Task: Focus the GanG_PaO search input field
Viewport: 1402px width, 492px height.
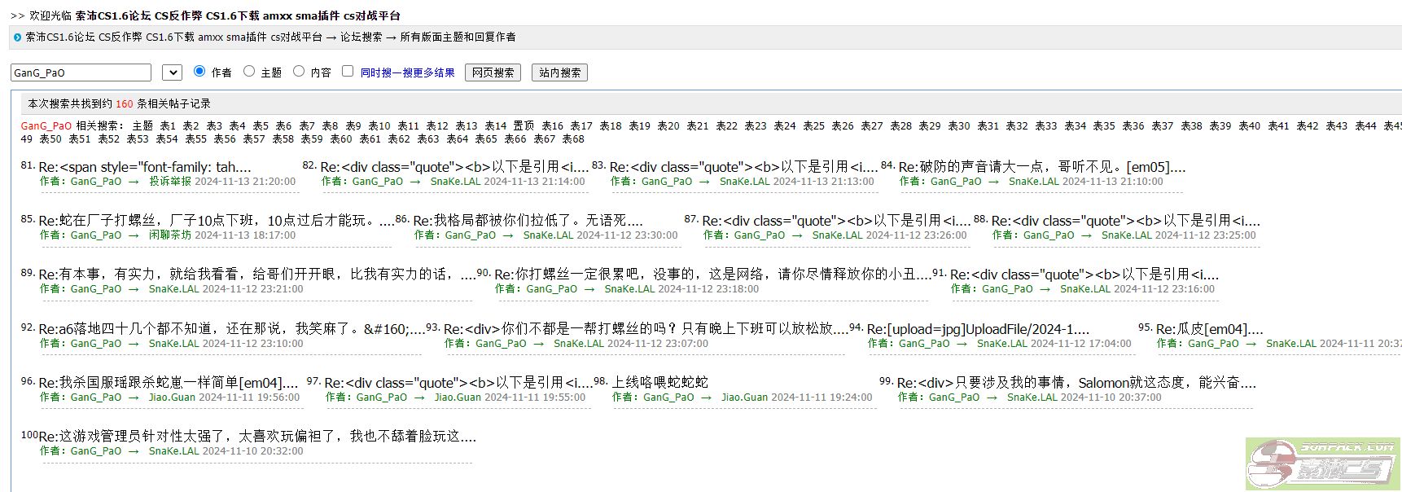Action: coord(81,72)
